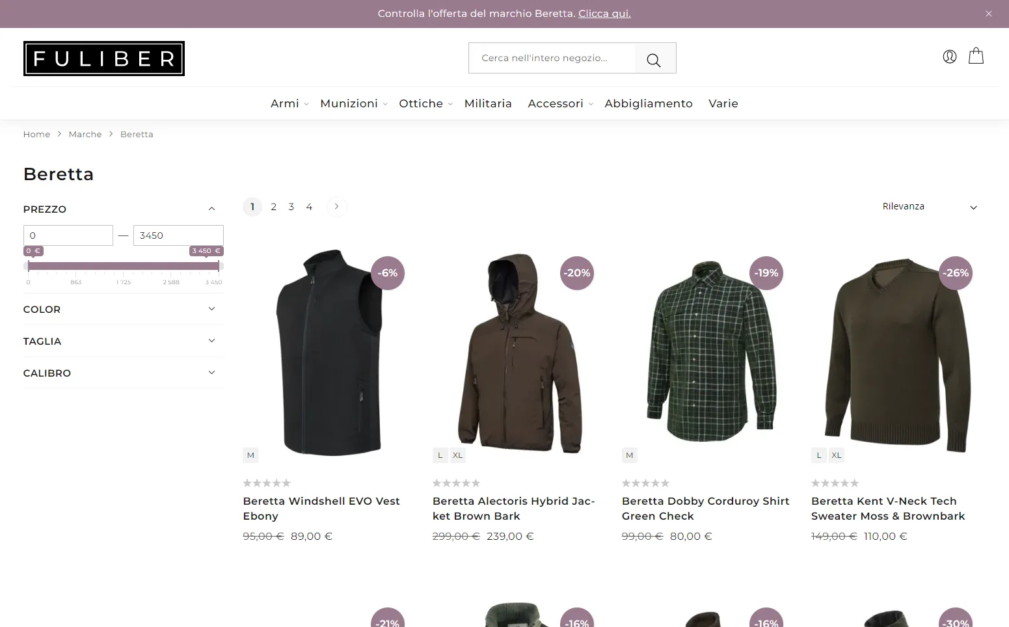The image size is (1009, 627).
Task: Select size L on Kent V-Neck Sweater
Action: click(819, 455)
